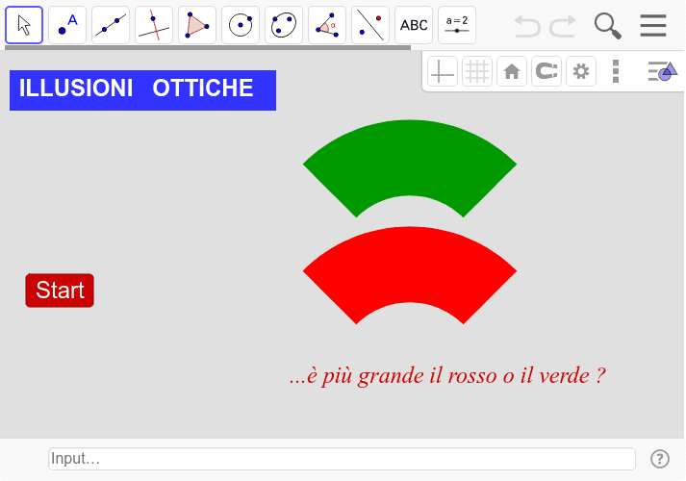Open graphics settings gear
The image size is (686, 481).
pos(581,71)
